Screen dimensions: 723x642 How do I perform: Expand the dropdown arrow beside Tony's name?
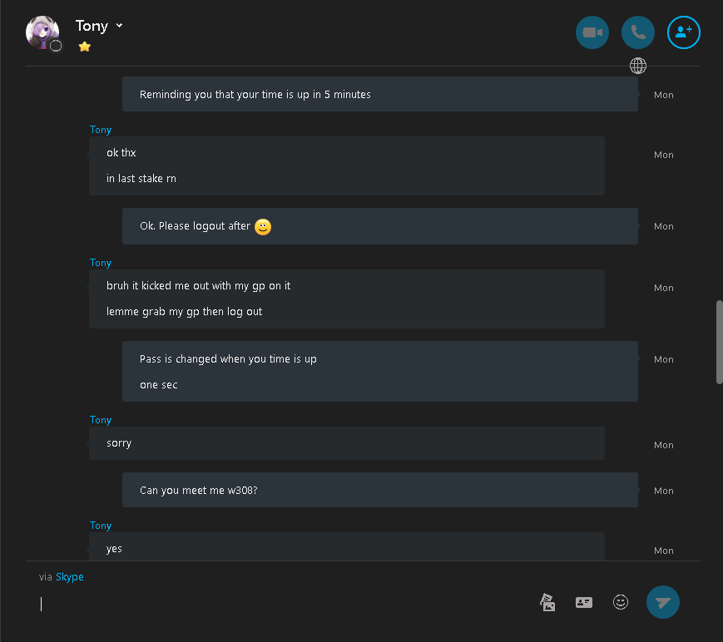(120, 25)
